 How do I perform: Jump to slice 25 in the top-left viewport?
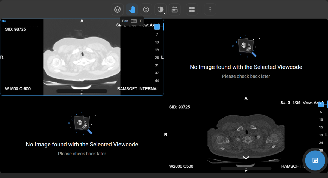157,58
